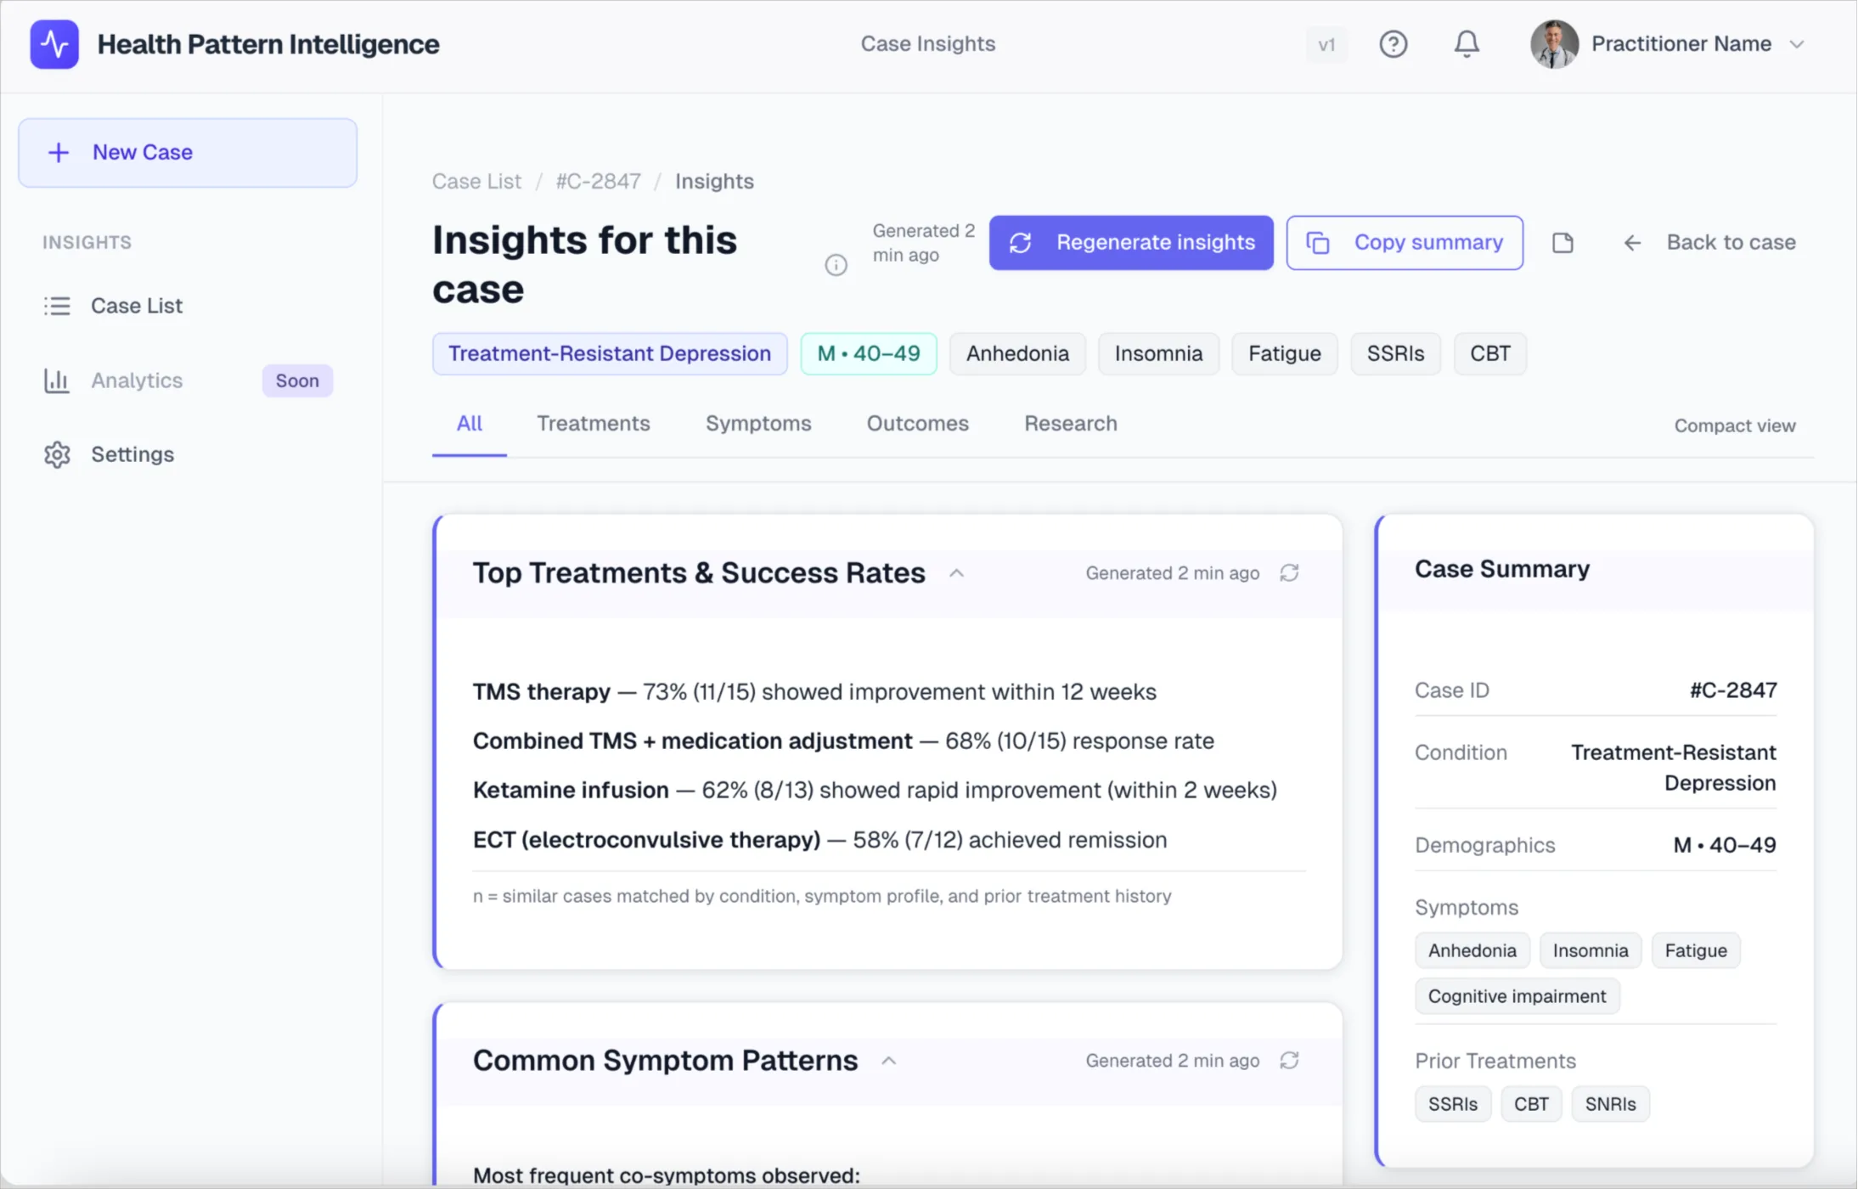Image resolution: width=1858 pixels, height=1189 pixels.
Task: Open the Case List breadcrumb link
Action: (476, 181)
